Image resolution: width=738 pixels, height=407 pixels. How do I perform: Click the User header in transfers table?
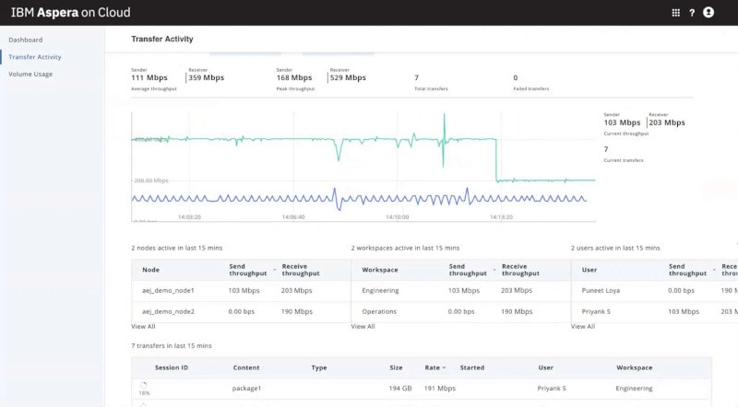546,367
